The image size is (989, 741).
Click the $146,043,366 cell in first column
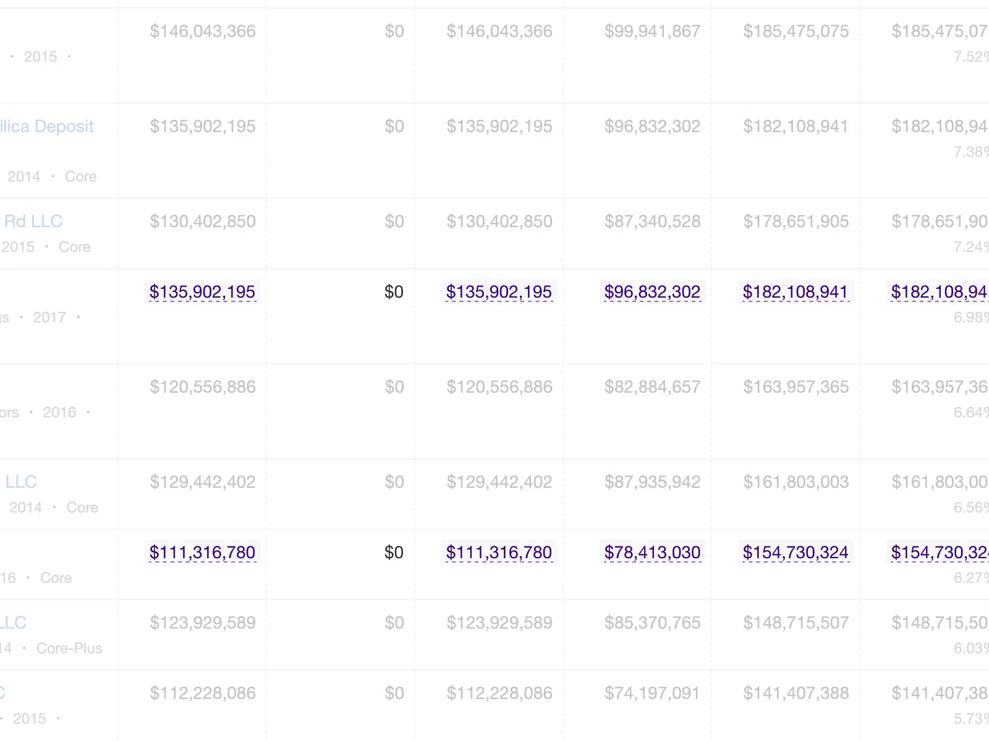[x=203, y=31]
